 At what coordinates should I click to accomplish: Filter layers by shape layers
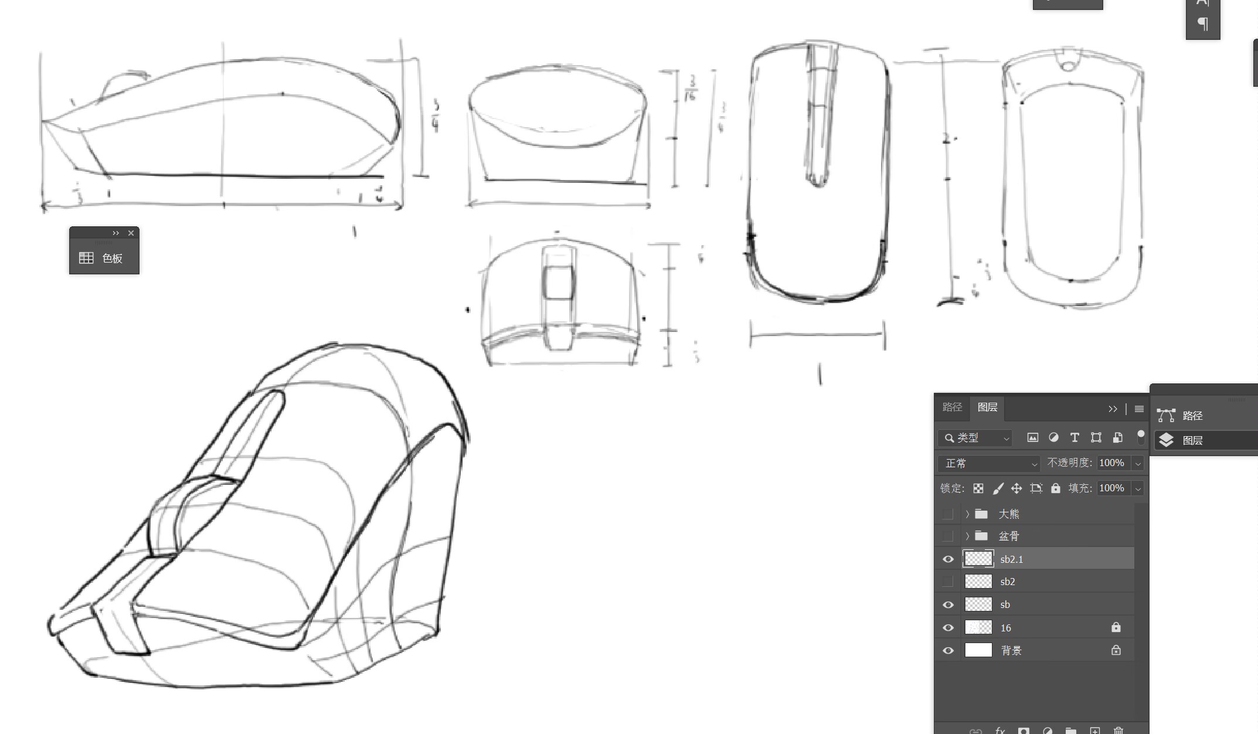(1096, 437)
